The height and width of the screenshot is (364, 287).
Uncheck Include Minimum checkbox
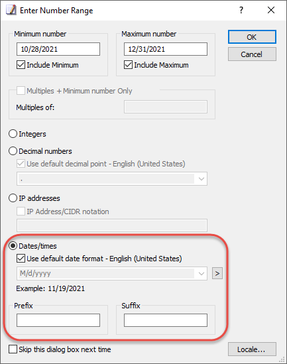coord(21,65)
